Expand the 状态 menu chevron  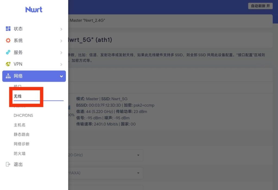pyautogui.click(x=61, y=29)
